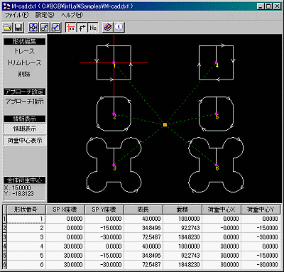The width and height of the screenshot is (284, 272).
Task: Click the info speech bubble icon
Action: [119, 28]
